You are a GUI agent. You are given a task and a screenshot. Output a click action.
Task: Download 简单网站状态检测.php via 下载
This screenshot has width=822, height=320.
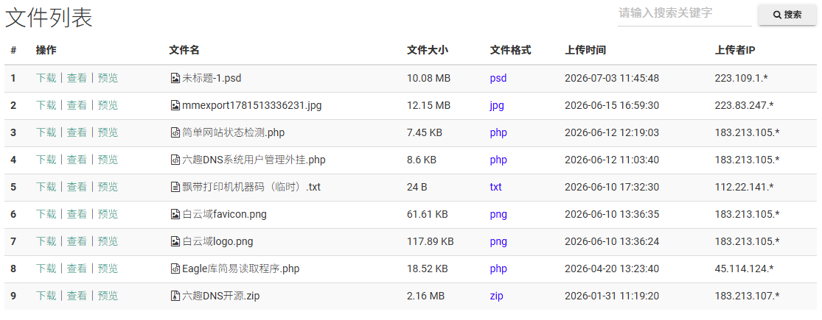click(x=46, y=133)
